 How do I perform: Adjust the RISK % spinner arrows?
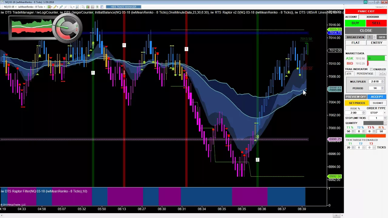coord(363,113)
